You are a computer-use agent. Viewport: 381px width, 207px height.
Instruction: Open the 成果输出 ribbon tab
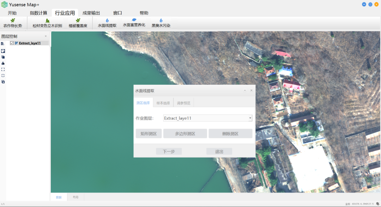tap(91, 13)
